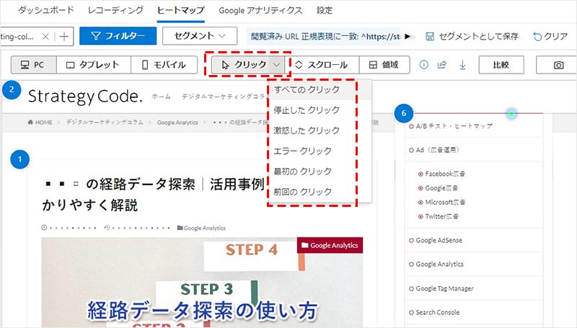Clear the URL field with the X icon
Viewport: 577px width, 328px height.
pos(45,35)
